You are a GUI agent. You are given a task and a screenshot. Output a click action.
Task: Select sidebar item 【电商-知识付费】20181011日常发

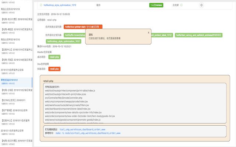click(x=16, y=142)
